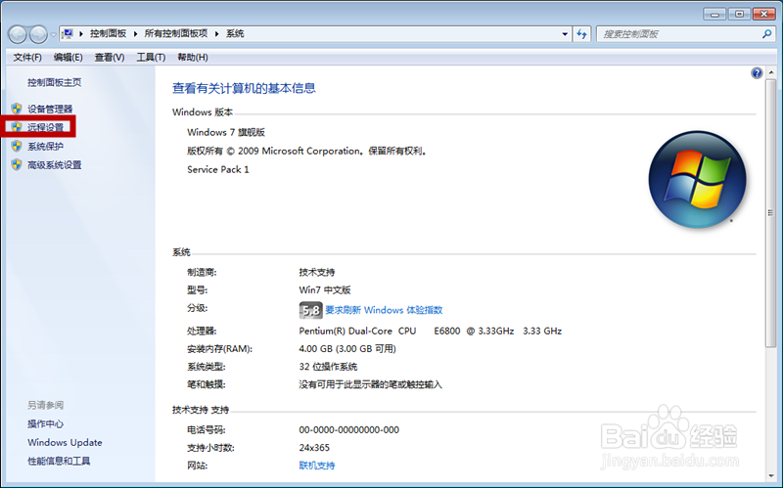Viewport: 783px width, 488px height.
Task: Click the Windows 7 logo image
Action: (x=697, y=180)
